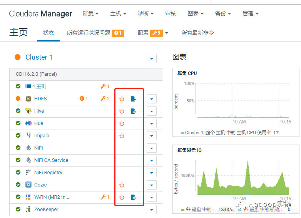Viewport: 301px width, 218px height.
Task: Open the Oozie actions dropdown
Action: (x=152, y=185)
